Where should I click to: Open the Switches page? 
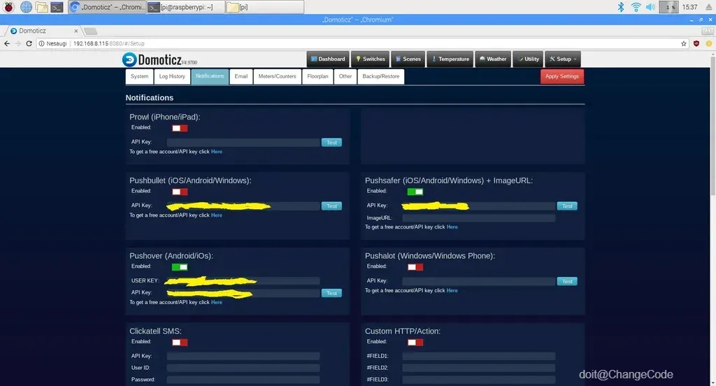(371, 59)
